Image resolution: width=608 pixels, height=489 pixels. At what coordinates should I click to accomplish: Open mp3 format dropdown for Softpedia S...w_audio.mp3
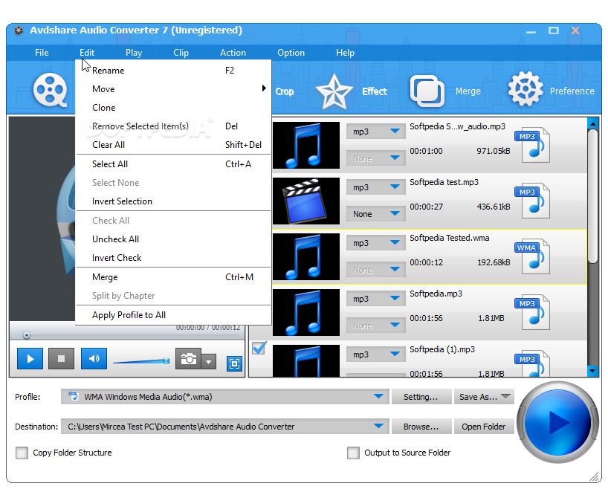tap(376, 132)
